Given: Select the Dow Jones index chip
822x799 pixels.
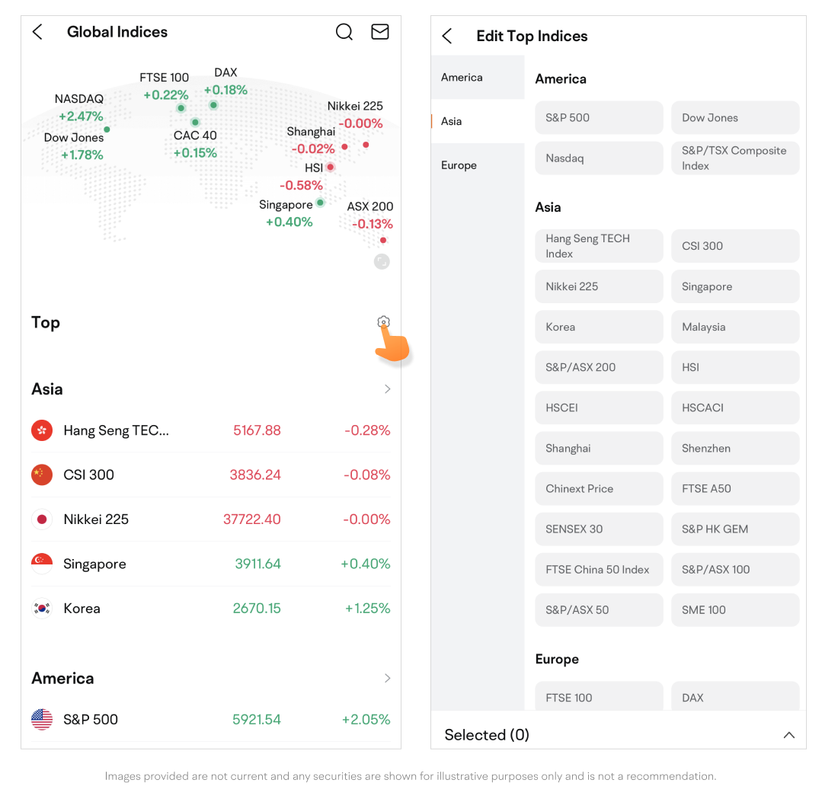Looking at the screenshot, I should point(735,118).
